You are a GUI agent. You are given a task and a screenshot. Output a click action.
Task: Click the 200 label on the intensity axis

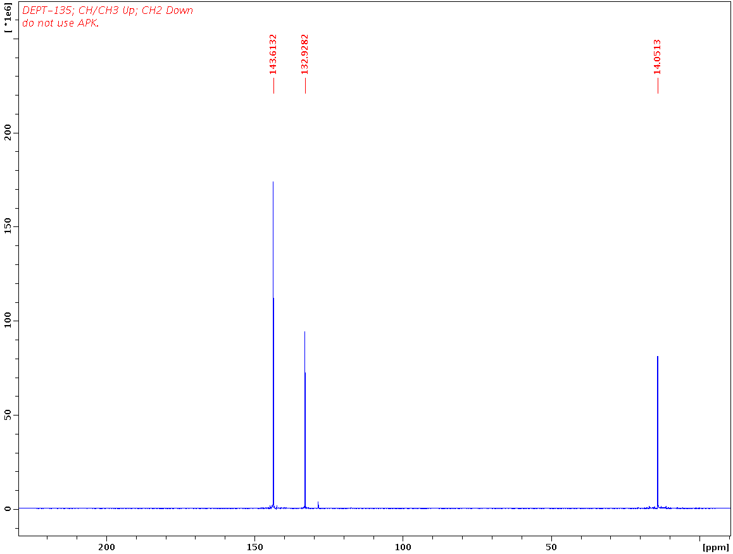9,134
